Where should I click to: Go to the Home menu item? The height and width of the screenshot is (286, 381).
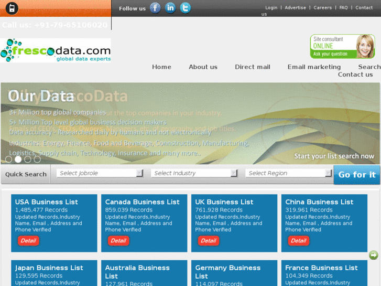(x=161, y=67)
